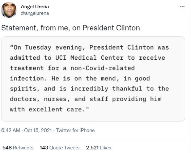Click the 'Likes' label text
191x153 pixels.
(106, 148)
